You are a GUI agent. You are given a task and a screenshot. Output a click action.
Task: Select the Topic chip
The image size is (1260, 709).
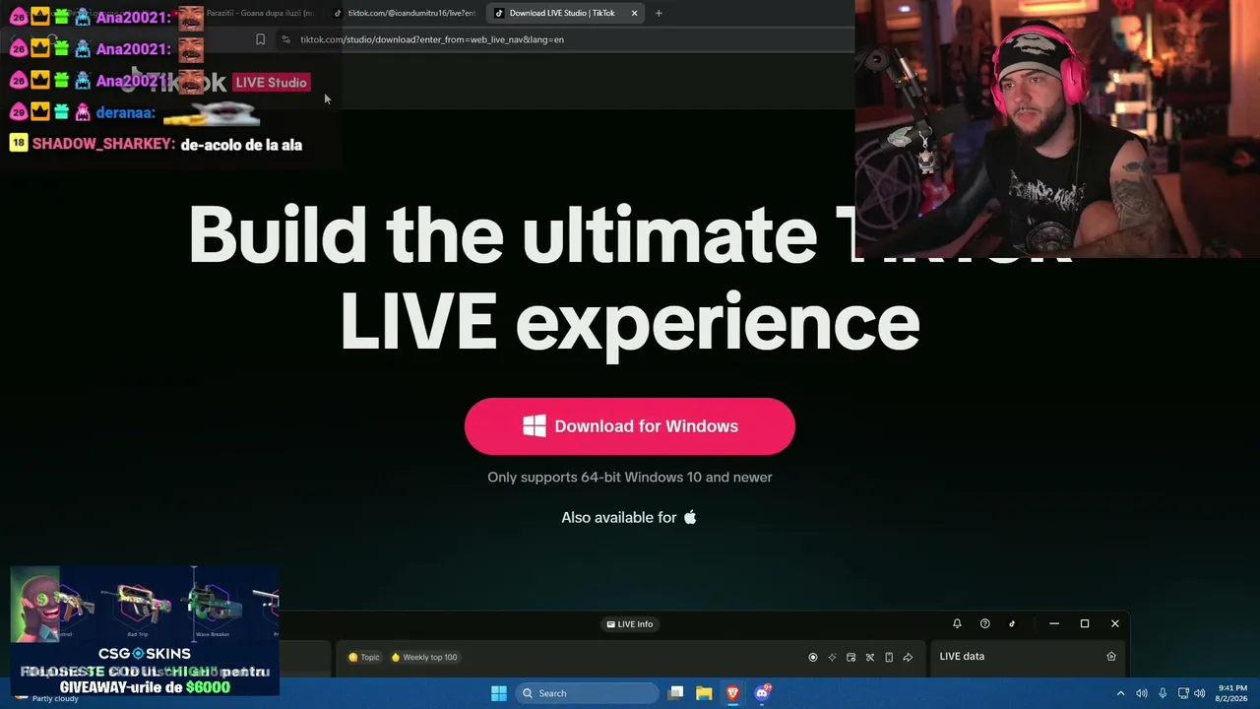[364, 657]
